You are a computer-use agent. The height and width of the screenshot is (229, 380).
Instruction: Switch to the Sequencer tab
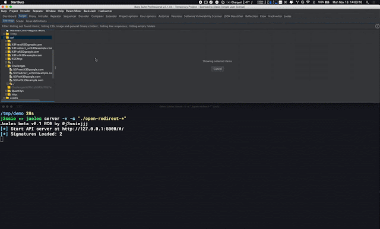pos(70,16)
